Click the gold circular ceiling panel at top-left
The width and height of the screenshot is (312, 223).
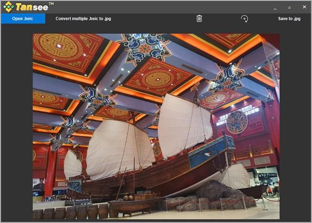click(x=62, y=47)
